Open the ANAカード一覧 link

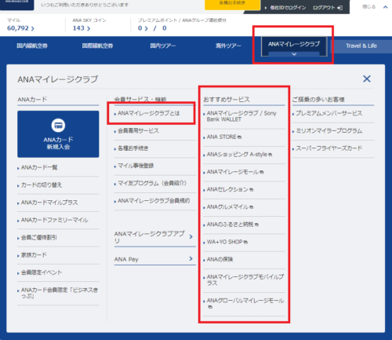pyautogui.click(x=39, y=167)
